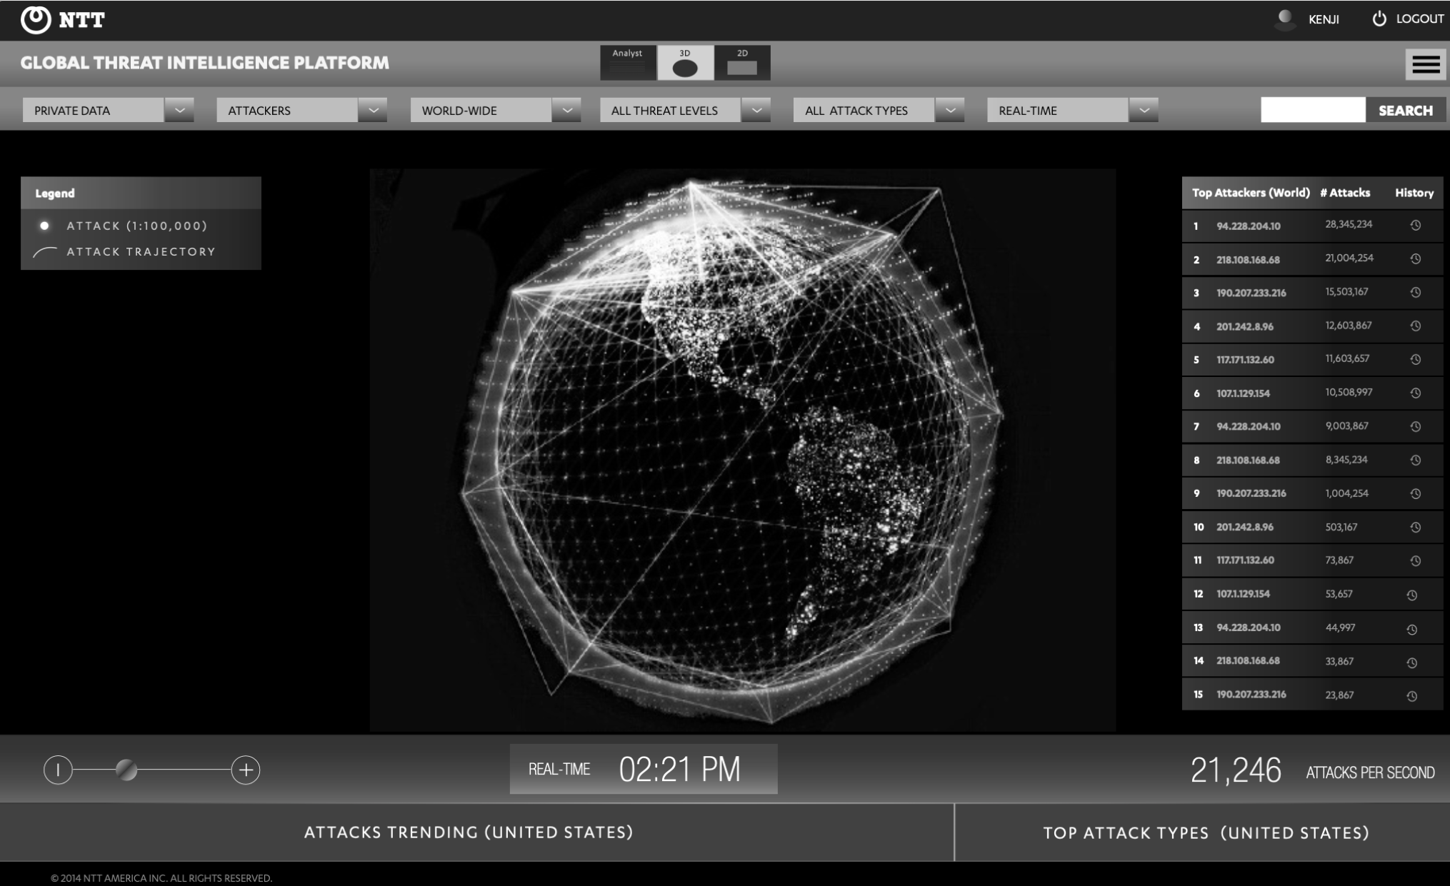
Task: Open Top Attack Types (United States) tab
Action: coord(1206,832)
